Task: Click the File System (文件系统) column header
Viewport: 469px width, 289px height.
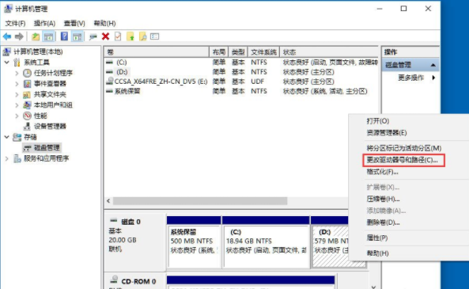Action: click(x=263, y=52)
